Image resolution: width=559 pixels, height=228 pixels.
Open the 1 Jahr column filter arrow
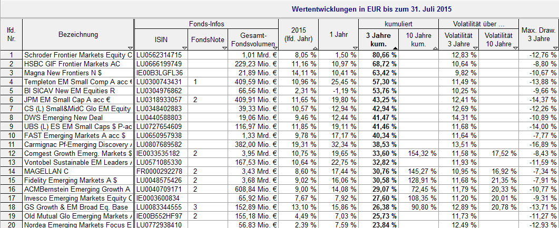click(355, 48)
